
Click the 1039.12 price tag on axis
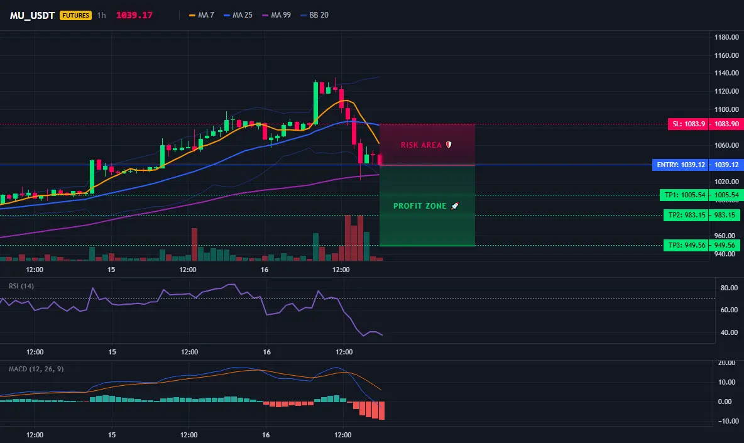(x=726, y=165)
